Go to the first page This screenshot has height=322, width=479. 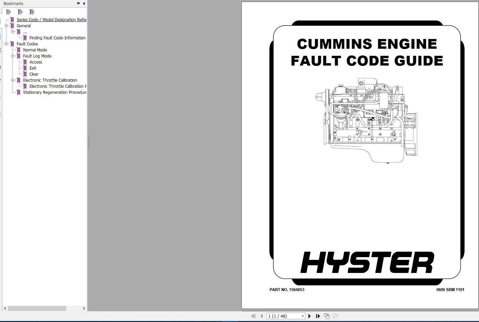[253, 316]
